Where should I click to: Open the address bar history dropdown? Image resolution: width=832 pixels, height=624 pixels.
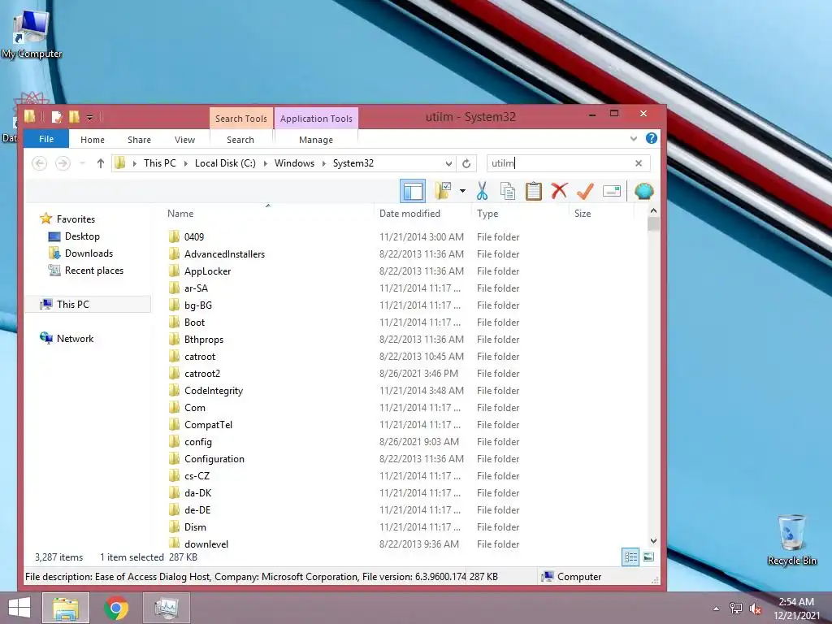pyautogui.click(x=448, y=163)
